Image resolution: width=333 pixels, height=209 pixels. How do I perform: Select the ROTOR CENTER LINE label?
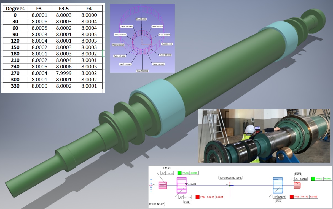point(230,178)
